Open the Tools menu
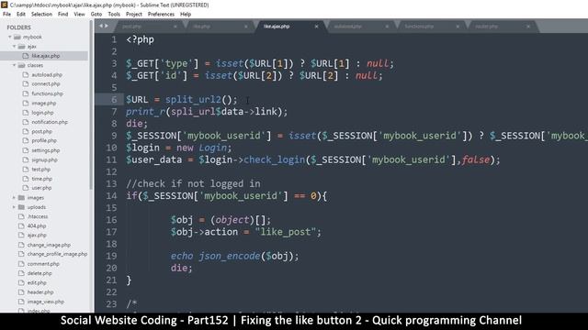This screenshot has height=330, width=588. [x=114, y=15]
